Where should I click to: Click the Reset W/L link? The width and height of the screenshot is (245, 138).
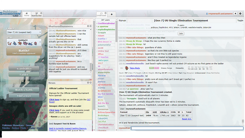[187, 119]
